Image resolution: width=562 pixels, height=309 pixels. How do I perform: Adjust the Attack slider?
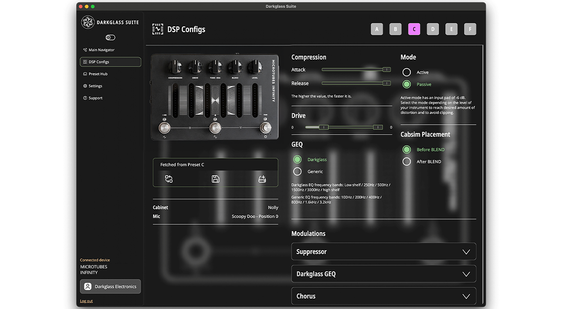coord(356,69)
